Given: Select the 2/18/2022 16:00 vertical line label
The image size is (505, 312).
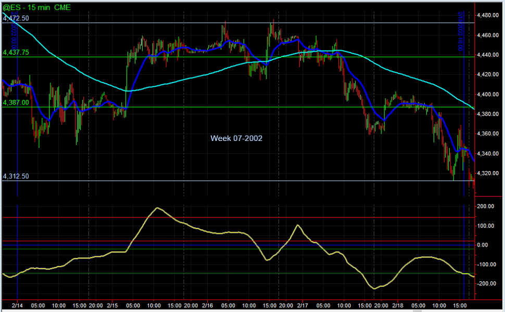Looking at the screenshot, I should (x=461, y=32).
